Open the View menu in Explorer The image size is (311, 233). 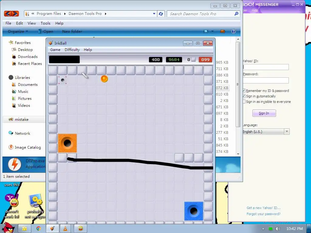(x=32, y=23)
